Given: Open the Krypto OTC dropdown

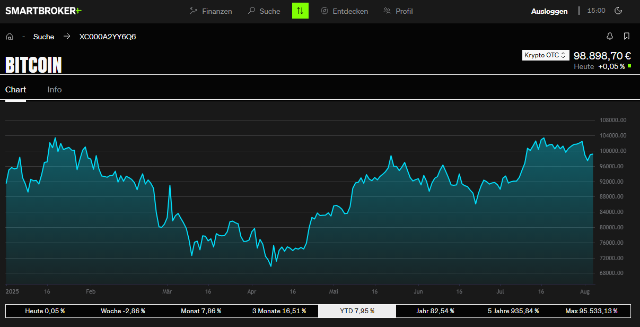Looking at the screenshot, I should tap(546, 55).
